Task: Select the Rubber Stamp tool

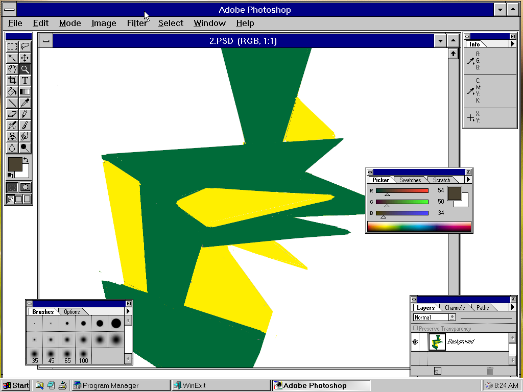Action: [13, 136]
